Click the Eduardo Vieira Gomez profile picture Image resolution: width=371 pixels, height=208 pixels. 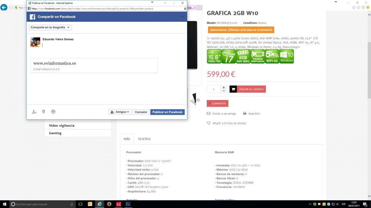point(35,42)
